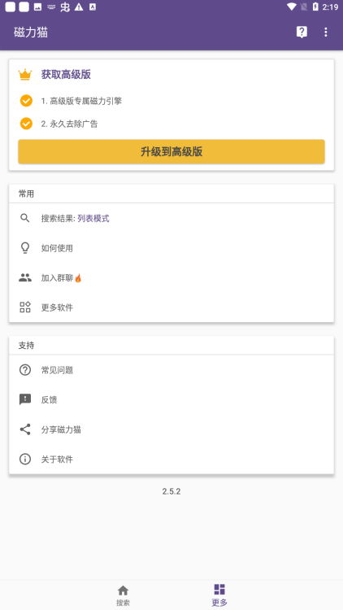Tap the info icon for 关于软件
Image resolution: width=343 pixels, height=610 pixels.
click(x=25, y=459)
